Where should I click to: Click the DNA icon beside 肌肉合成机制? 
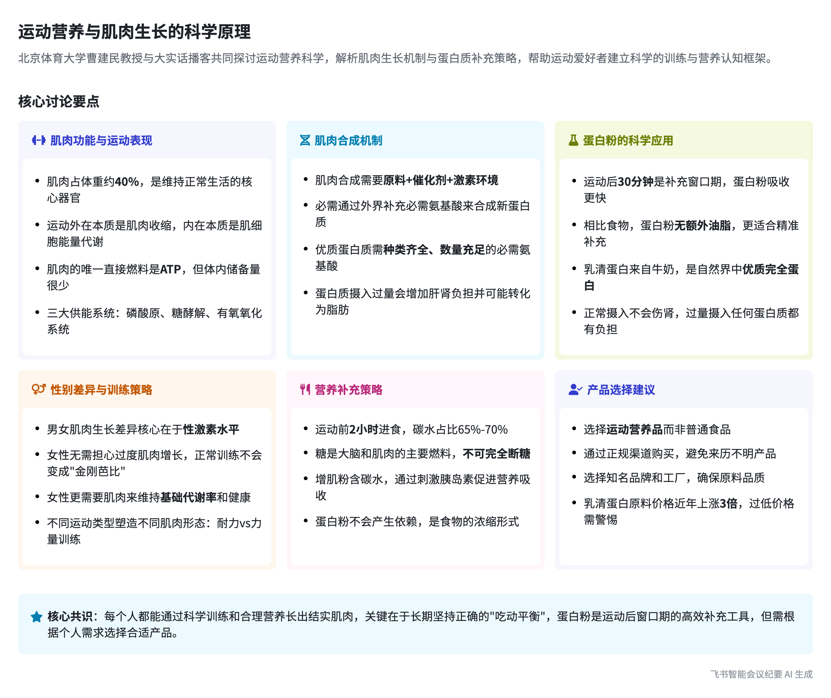tap(305, 141)
